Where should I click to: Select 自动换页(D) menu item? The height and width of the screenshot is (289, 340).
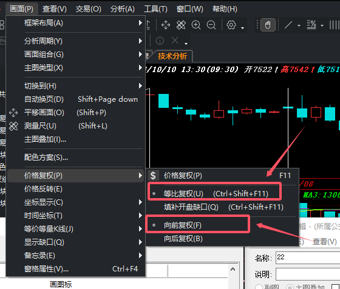75,99
